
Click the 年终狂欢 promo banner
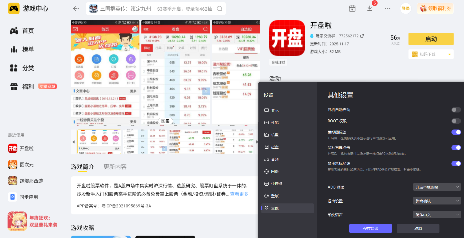33,221
